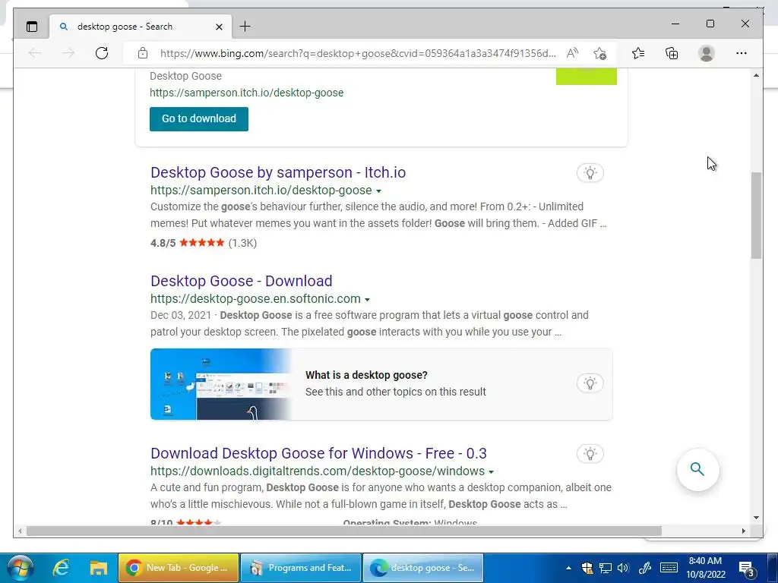Viewport: 778px width, 583px height.
Task: Click What is a desktop goose? topic
Action: (366, 375)
